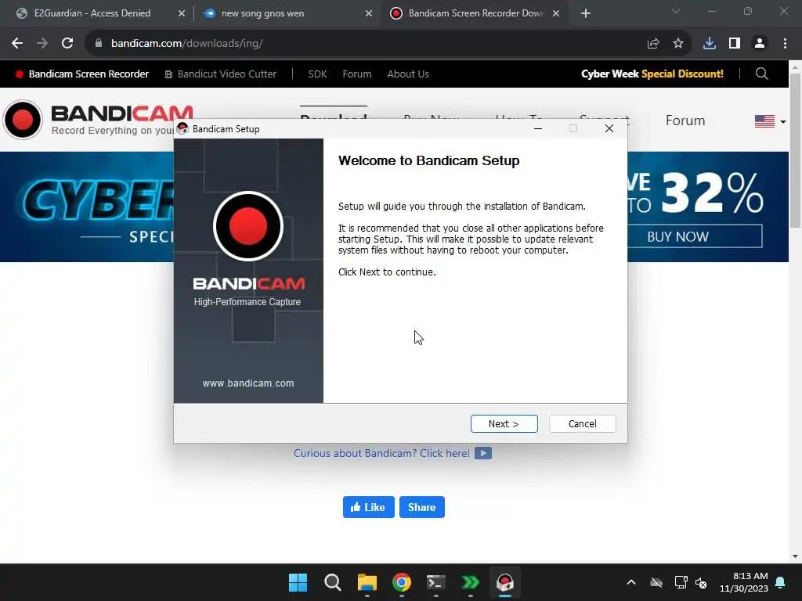The height and width of the screenshot is (601, 802).
Task: Close the Bandicam Screen Recorder tab
Action: 556,13
